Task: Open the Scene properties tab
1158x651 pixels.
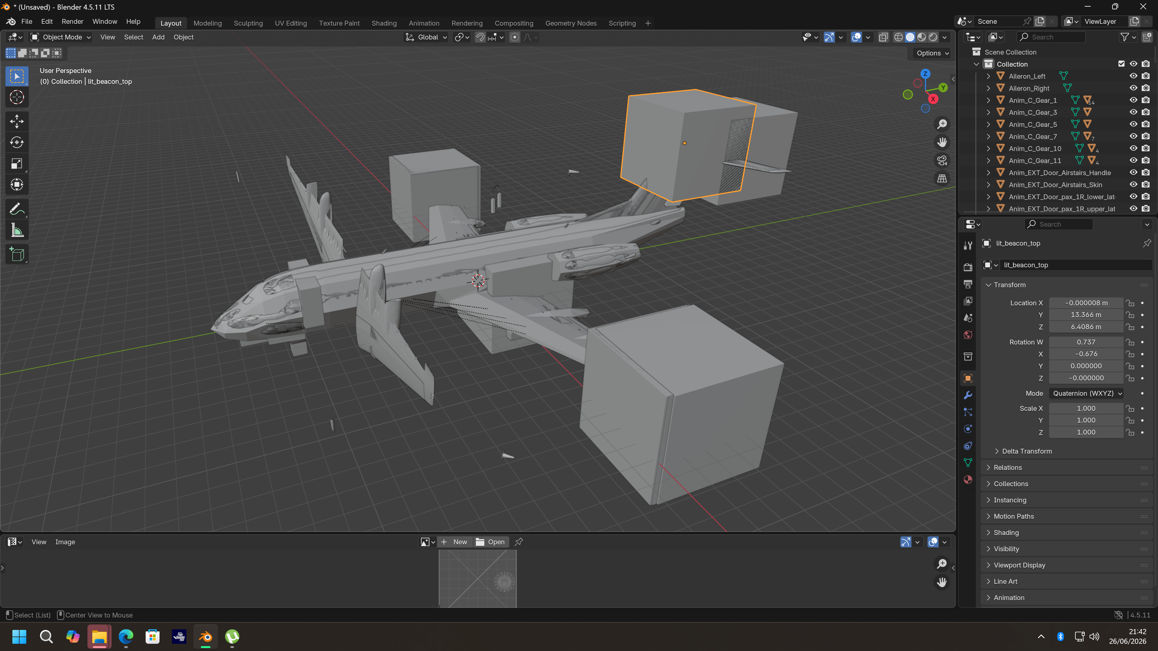Action: point(968,318)
